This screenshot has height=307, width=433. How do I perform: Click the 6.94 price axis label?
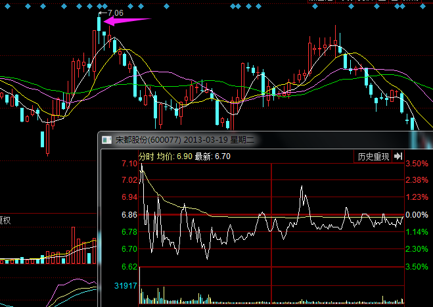point(129,197)
